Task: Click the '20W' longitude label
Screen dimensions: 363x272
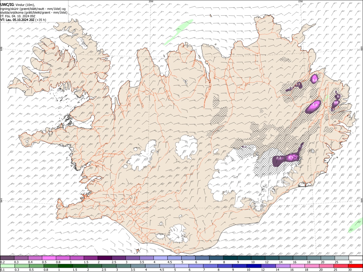Action: click(x=151, y=1)
